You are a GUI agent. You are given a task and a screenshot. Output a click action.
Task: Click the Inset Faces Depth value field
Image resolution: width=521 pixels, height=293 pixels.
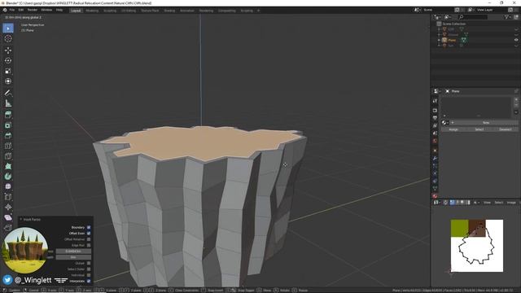(x=73, y=257)
